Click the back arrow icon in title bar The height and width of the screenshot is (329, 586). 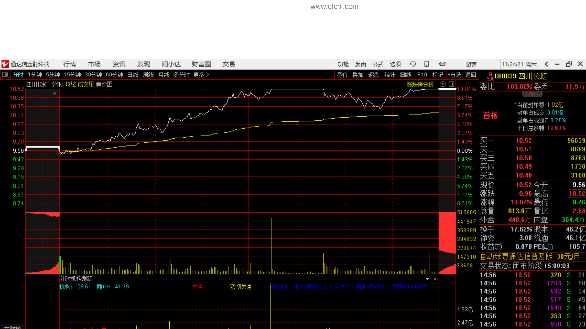tap(546, 64)
